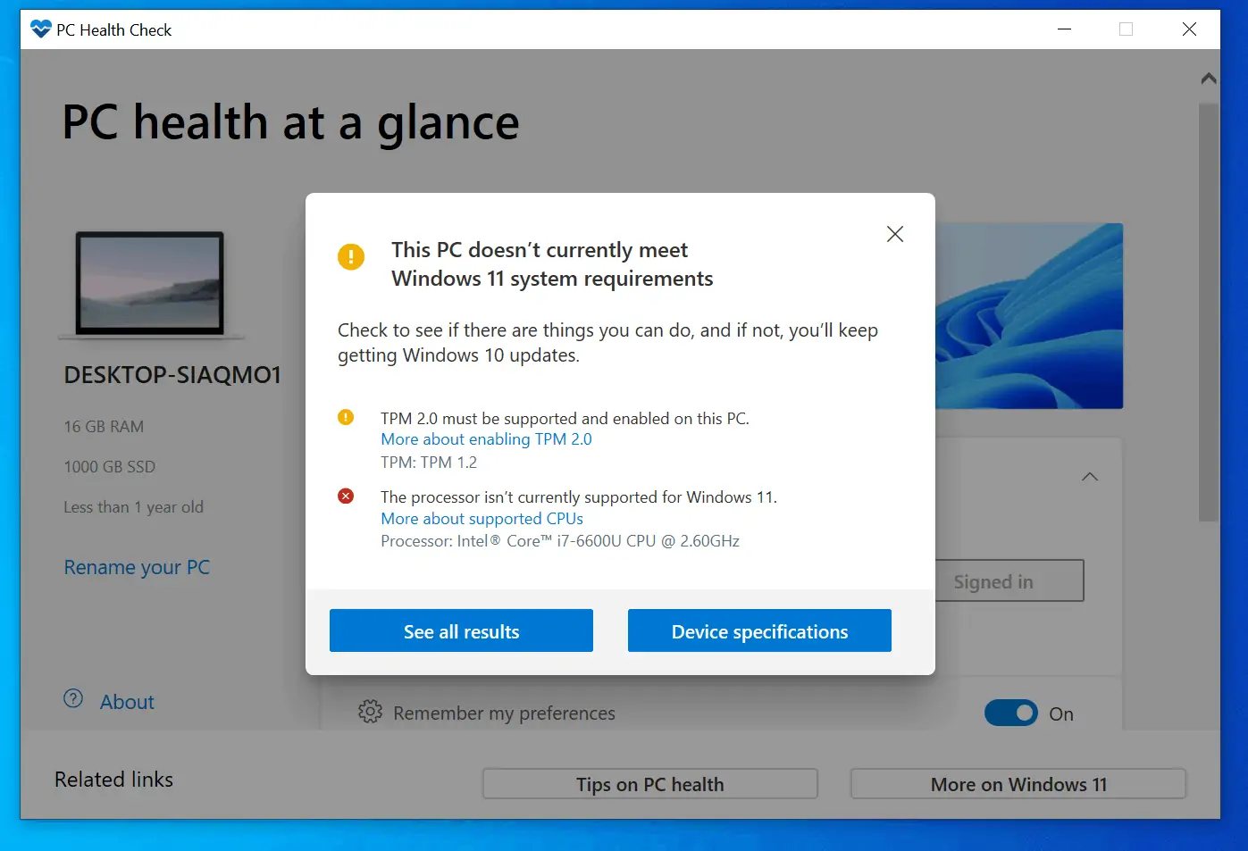Image resolution: width=1248 pixels, height=851 pixels.
Task: Click the TPM 2.0 must be supported message
Action: coord(565,418)
